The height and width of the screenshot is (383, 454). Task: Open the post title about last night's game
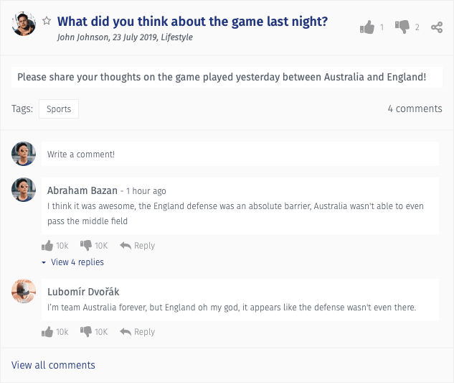(x=192, y=22)
